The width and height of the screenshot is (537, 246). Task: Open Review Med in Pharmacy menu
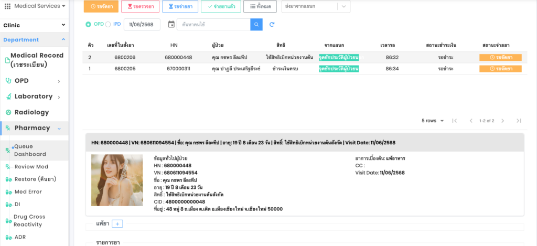[31, 167]
